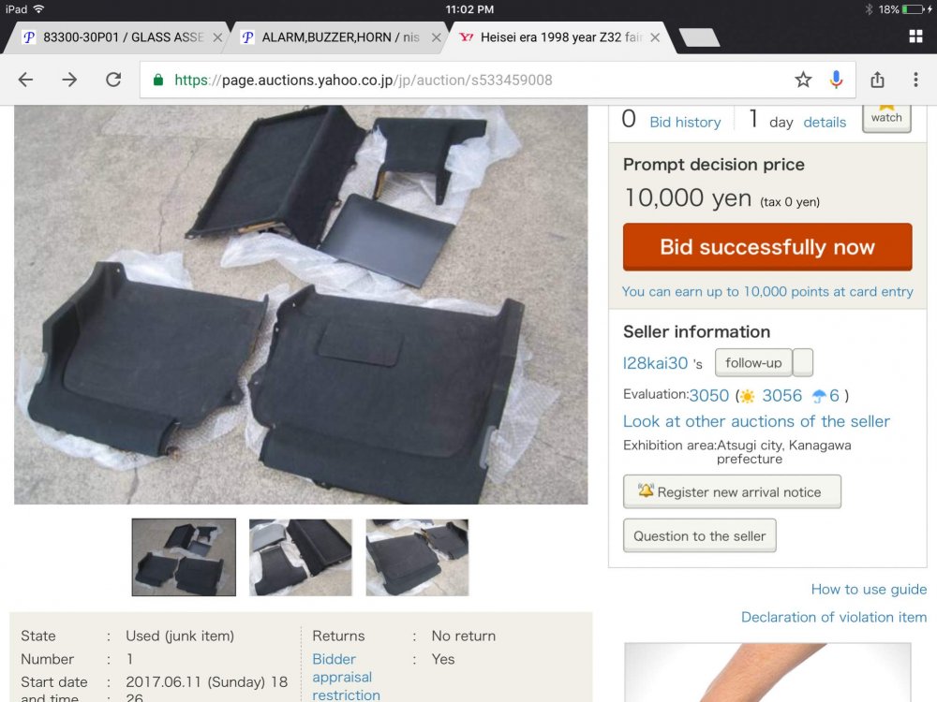Go back with the browser back arrow
937x702 pixels.
click(x=25, y=80)
